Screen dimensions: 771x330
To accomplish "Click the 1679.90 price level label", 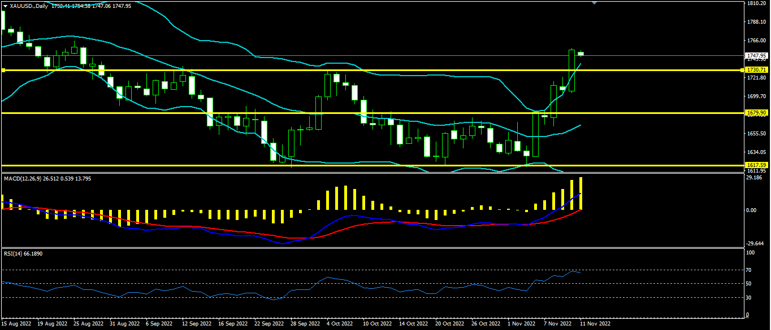I will pyautogui.click(x=756, y=113).
